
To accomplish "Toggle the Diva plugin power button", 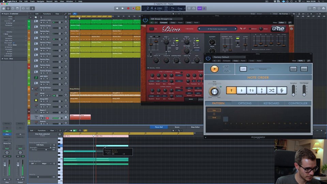I will point(145,20).
